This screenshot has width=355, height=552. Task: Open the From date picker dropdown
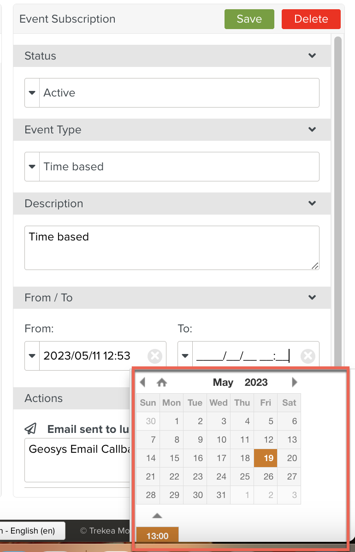tap(32, 356)
